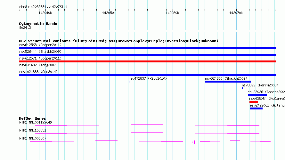Image resolution: width=285 pixels, height=160 pixels.
Task: Open the esv2422061 blue gain bar
Action: pyautogui.click(x=256, y=108)
